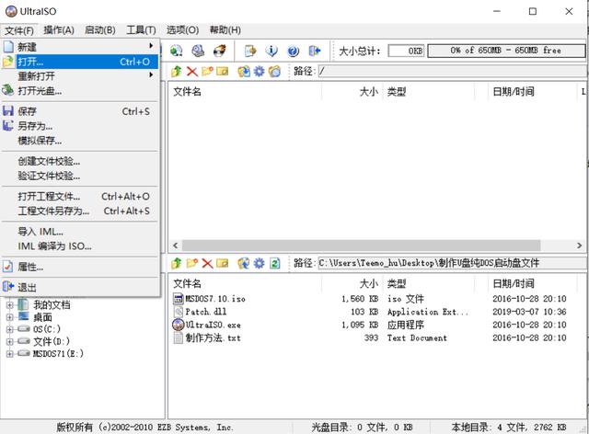Choose 创建文件校验... entry
This screenshot has height=434, width=589.
[x=80, y=162]
